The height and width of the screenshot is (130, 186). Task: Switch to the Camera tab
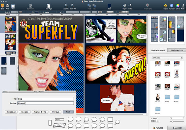(x=177, y=128)
